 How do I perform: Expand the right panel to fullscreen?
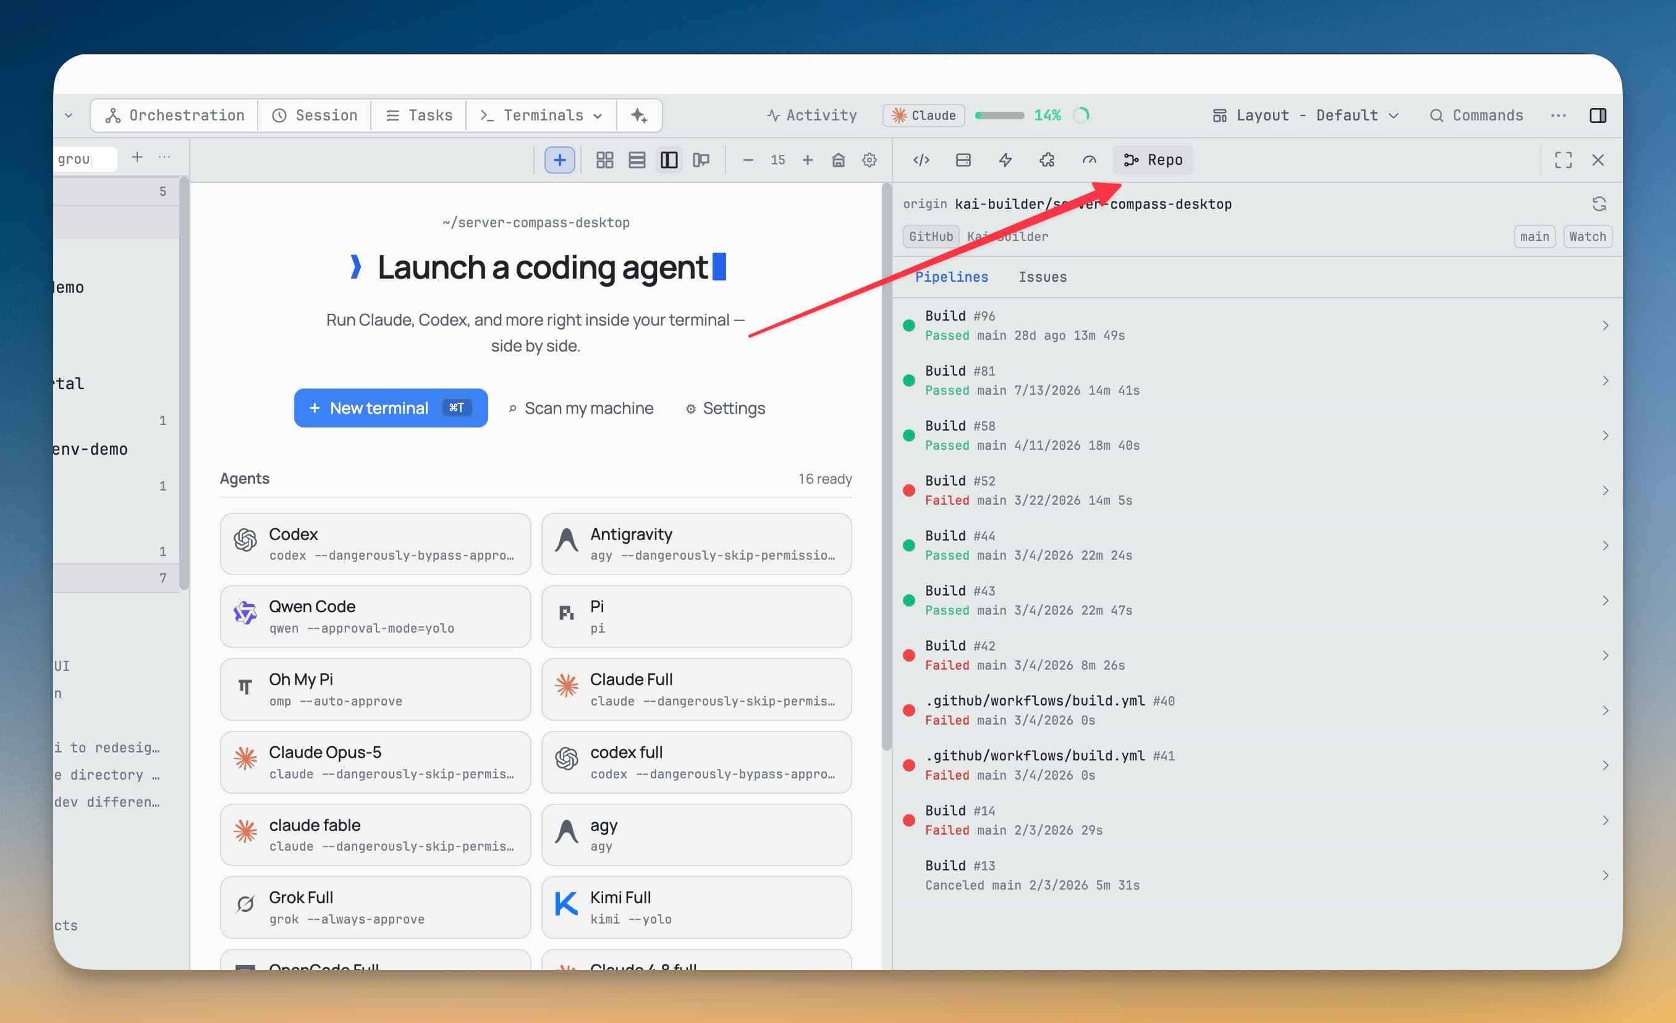point(1563,160)
